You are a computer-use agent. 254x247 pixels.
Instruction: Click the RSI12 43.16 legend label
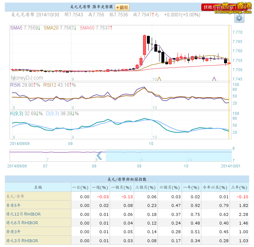pos(59,85)
